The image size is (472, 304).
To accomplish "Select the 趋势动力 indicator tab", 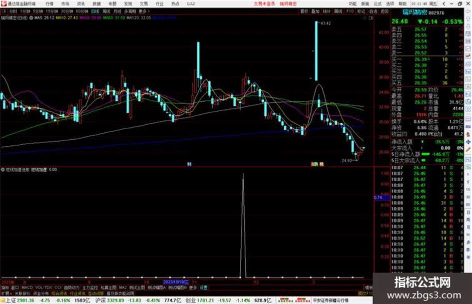I will pyautogui.click(x=71, y=288).
